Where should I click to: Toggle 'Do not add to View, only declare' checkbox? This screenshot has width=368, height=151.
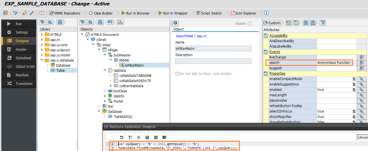pyautogui.click(x=177, y=74)
